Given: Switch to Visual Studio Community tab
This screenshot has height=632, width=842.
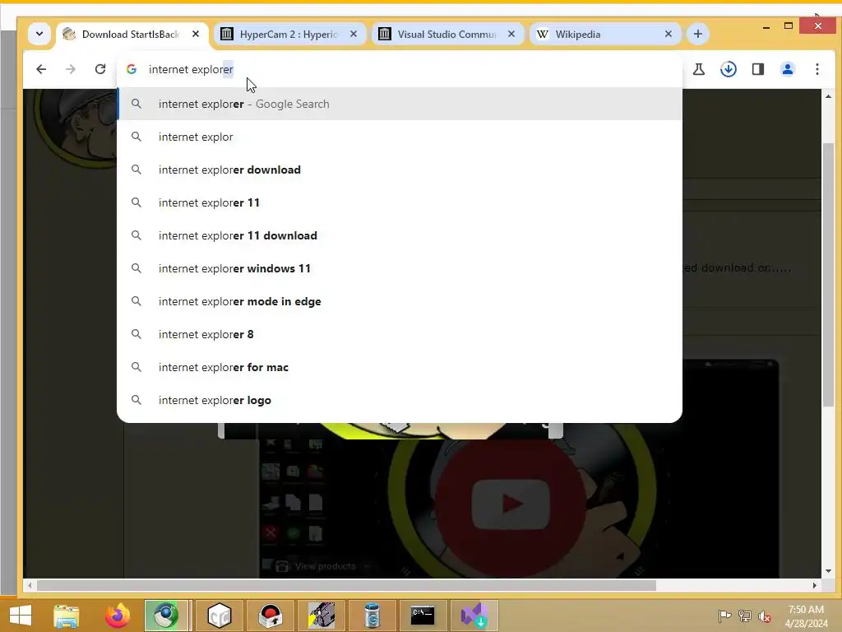Looking at the screenshot, I should pyautogui.click(x=447, y=35).
